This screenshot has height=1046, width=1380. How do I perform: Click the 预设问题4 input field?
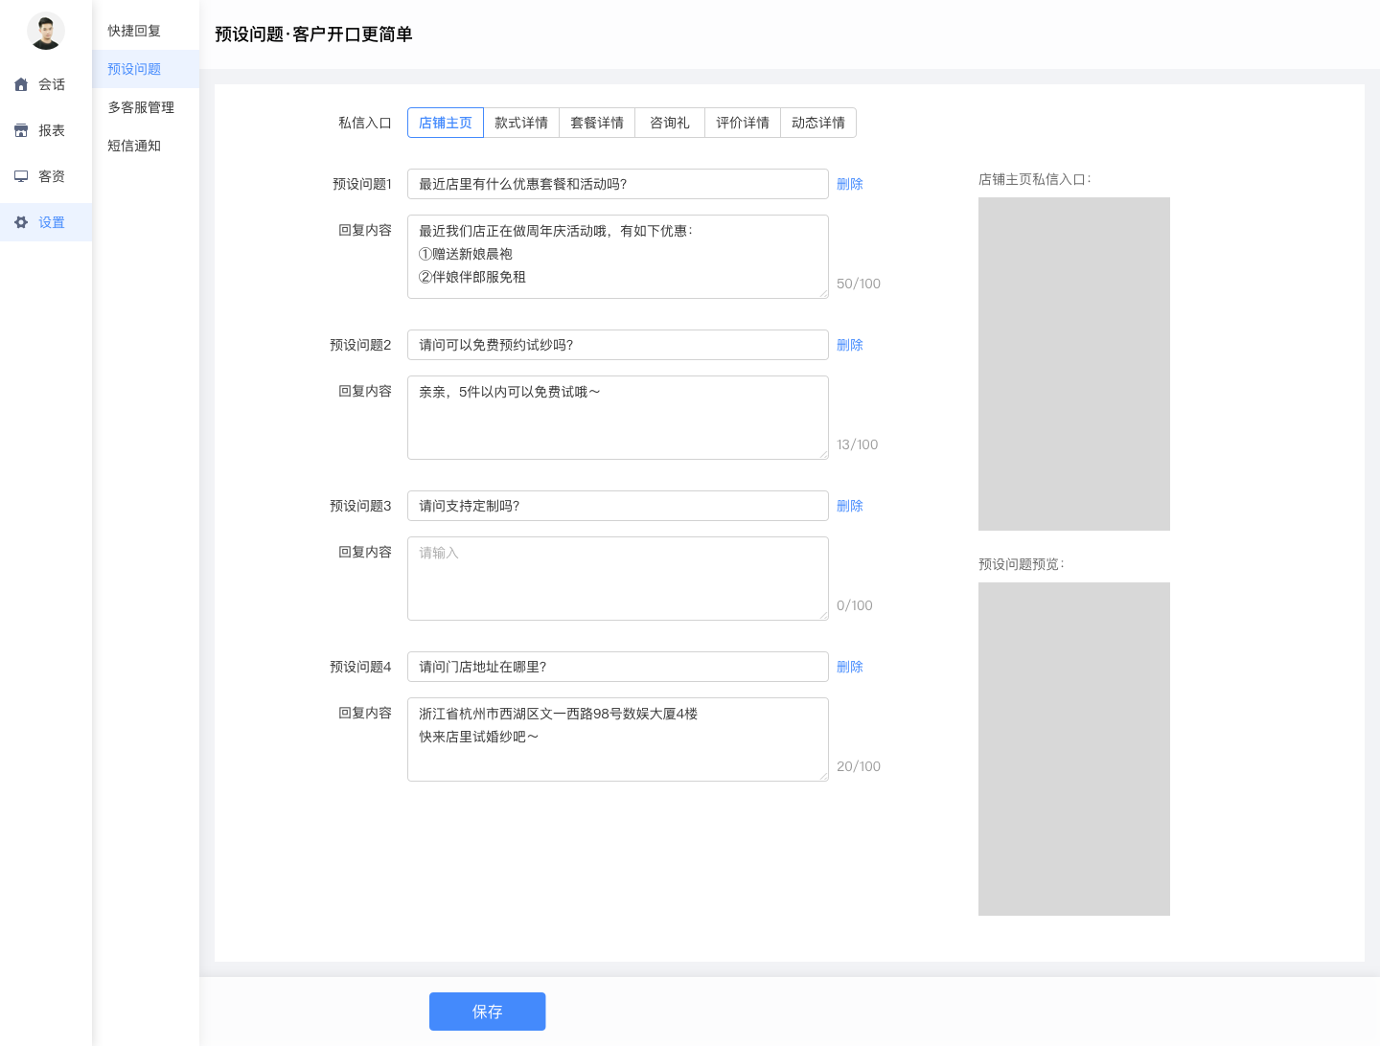618,667
